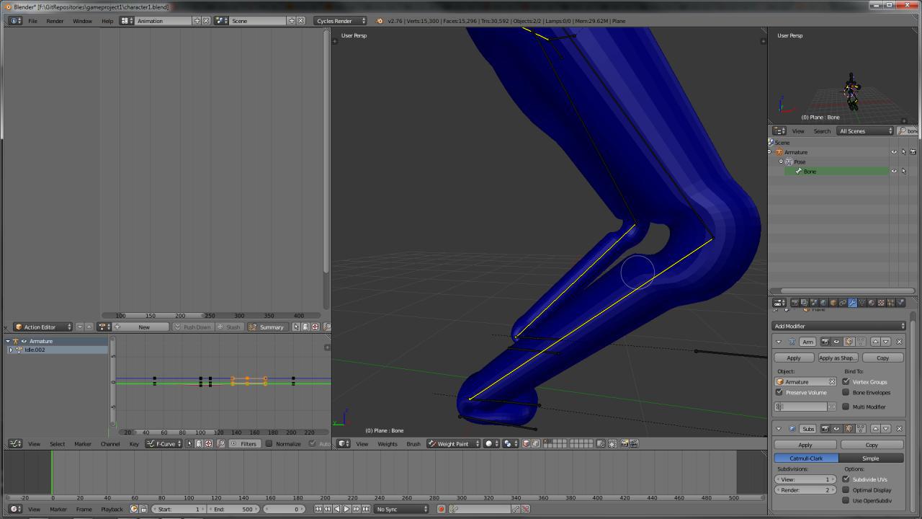Open the Help menu
The height and width of the screenshot is (519, 922).
pyautogui.click(x=107, y=21)
